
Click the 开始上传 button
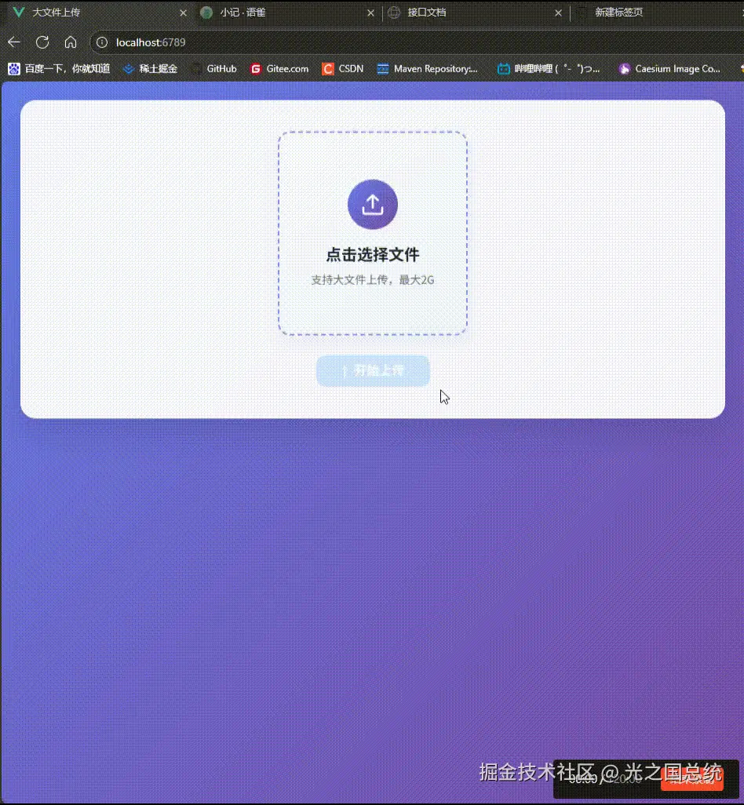(x=373, y=370)
